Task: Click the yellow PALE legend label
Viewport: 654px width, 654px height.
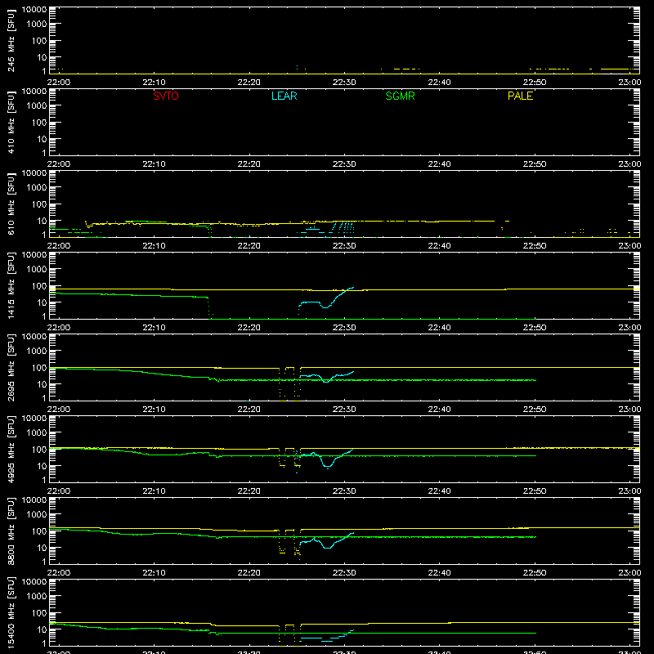Action: (x=520, y=96)
